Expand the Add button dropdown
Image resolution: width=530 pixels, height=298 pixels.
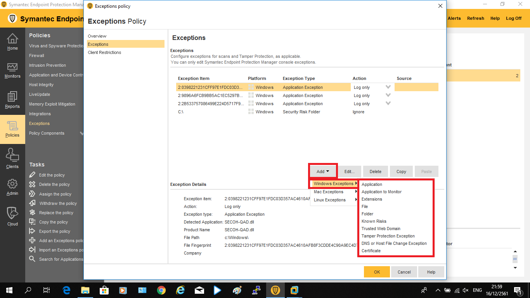click(x=323, y=172)
